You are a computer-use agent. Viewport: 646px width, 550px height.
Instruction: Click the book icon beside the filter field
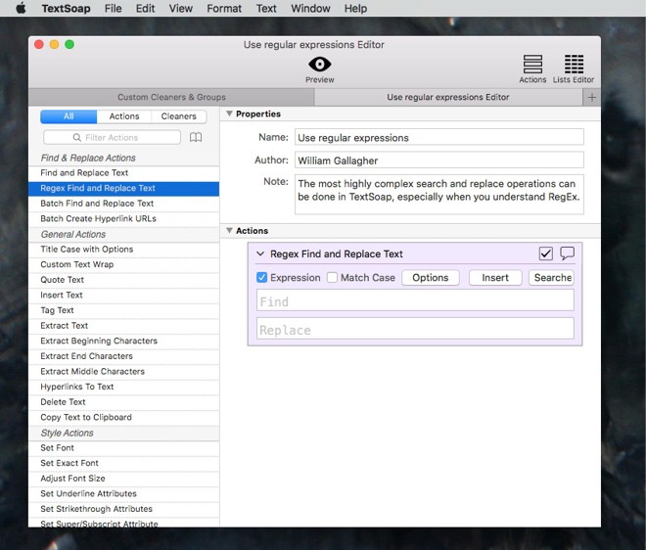point(196,138)
